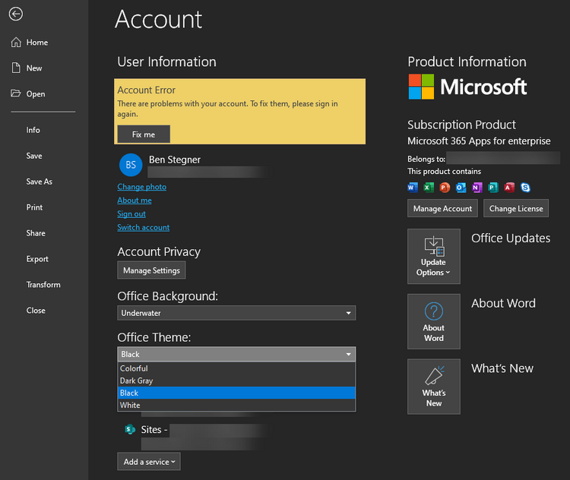Open the Office Background Underwater dropdown

point(236,313)
